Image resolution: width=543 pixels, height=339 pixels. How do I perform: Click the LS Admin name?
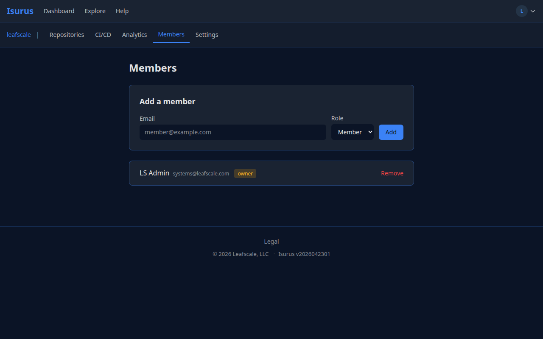(x=154, y=173)
